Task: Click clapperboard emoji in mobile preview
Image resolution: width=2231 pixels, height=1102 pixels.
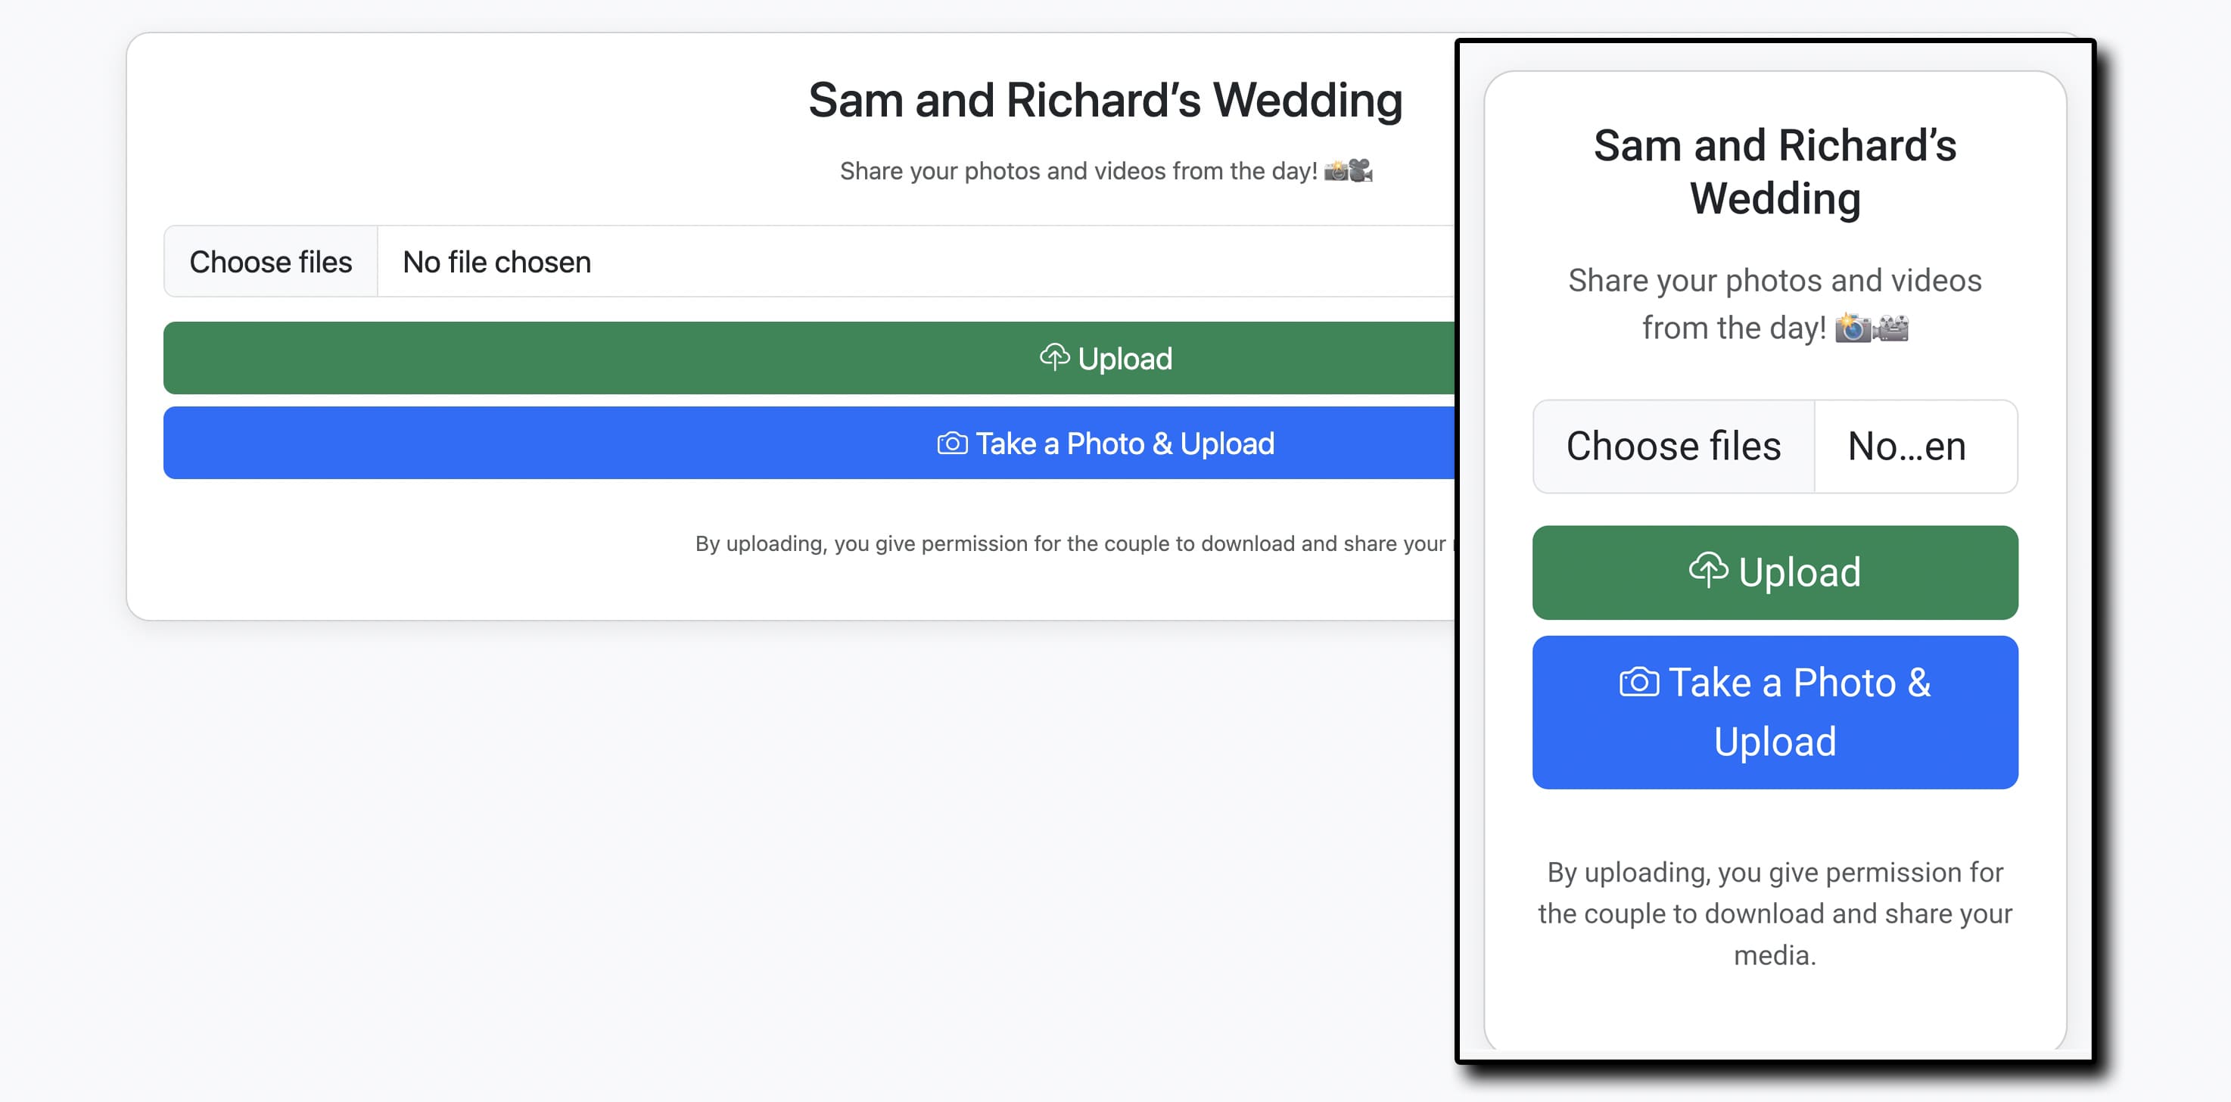Action: pos(1890,328)
